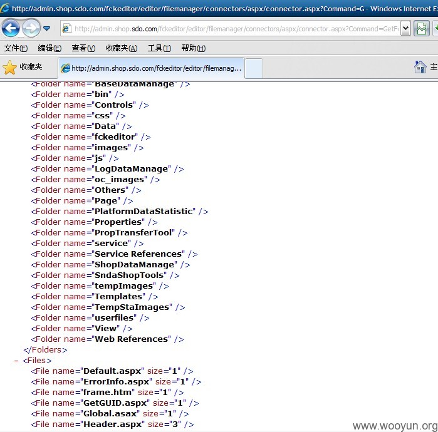
Task: Click the PlatformDataStatistic folder entry
Action: tap(120, 211)
